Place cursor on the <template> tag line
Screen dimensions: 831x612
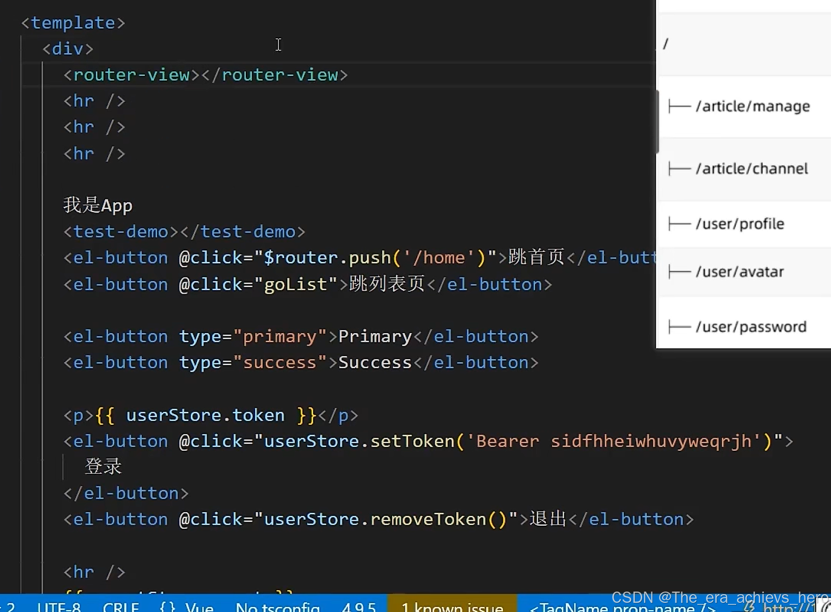point(73,23)
